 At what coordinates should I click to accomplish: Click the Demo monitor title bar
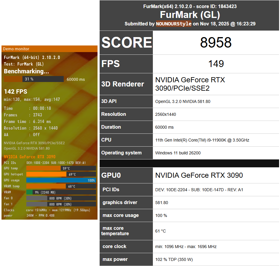point(49,49)
